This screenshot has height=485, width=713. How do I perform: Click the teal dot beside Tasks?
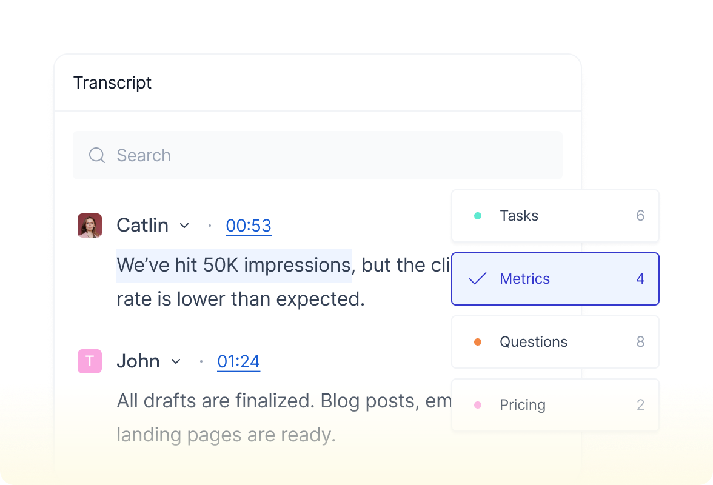478,216
